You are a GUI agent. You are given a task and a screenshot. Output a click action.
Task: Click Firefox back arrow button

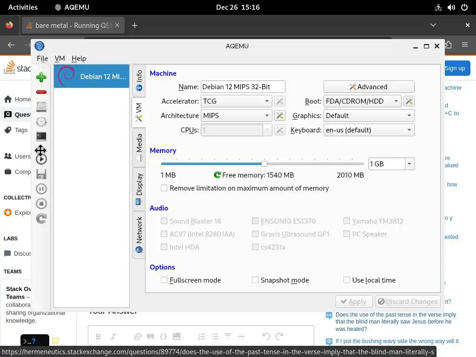point(11,45)
